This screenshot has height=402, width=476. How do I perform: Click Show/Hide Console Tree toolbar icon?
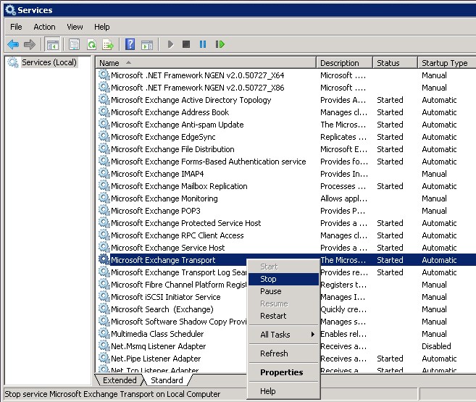pos(53,44)
